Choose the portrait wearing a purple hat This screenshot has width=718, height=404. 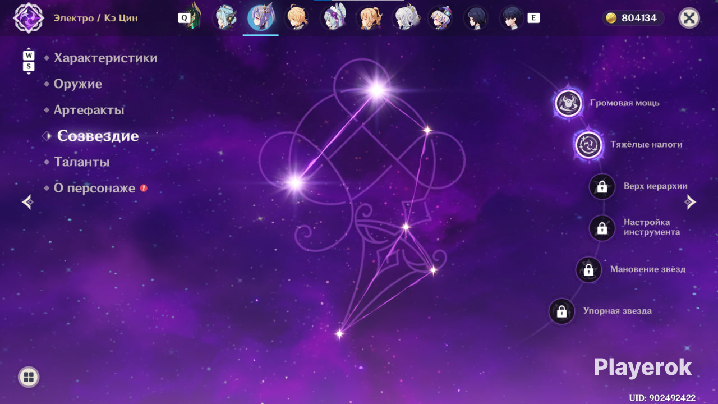point(440,17)
